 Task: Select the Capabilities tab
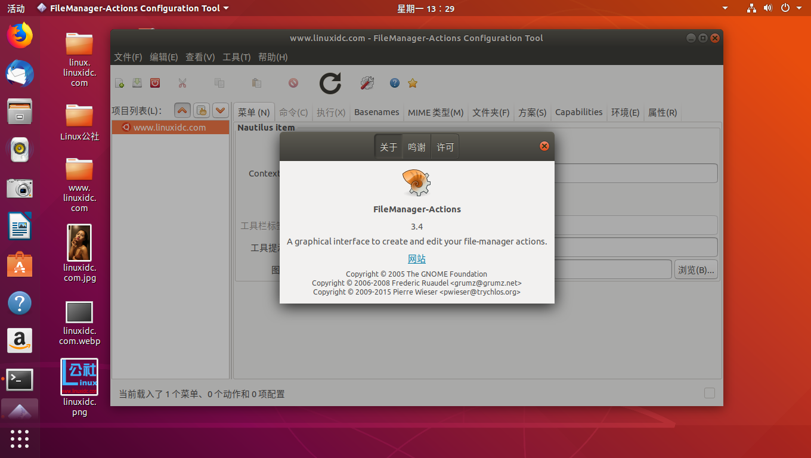579,112
